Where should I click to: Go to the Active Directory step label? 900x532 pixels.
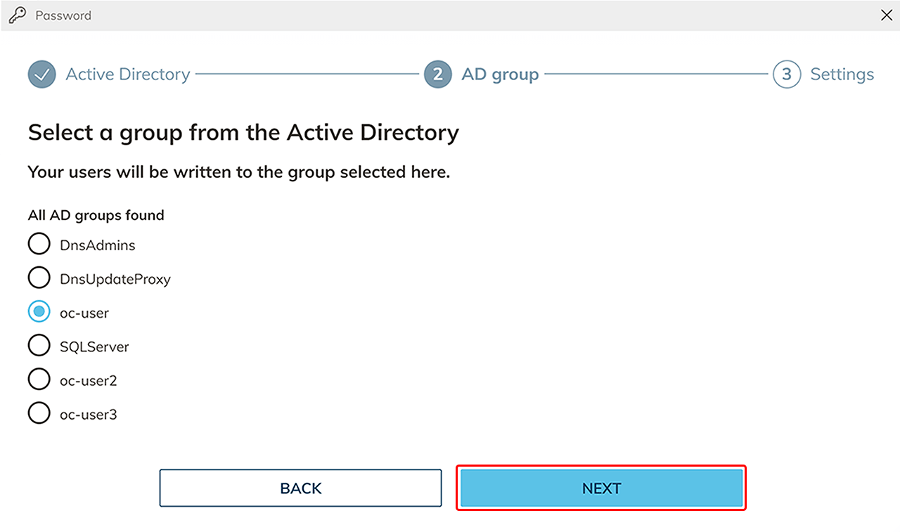pos(128,74)
